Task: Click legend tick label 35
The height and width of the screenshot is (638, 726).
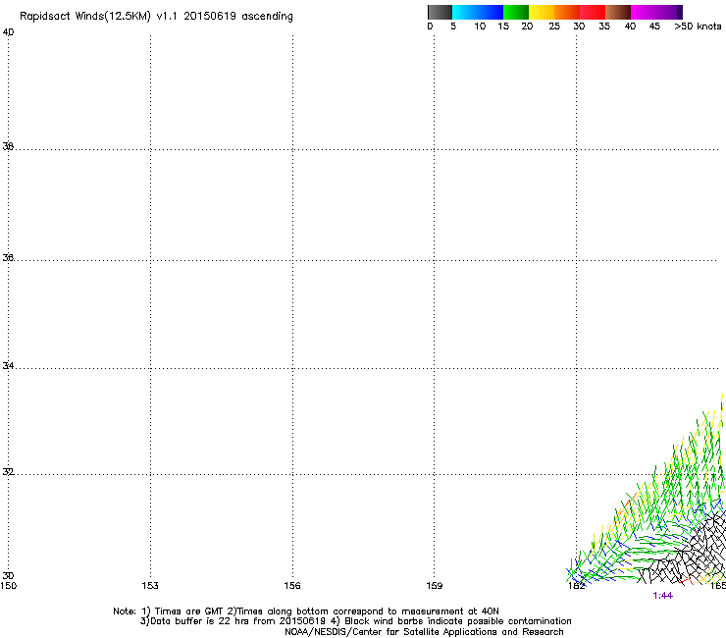Action: (604, 27)
